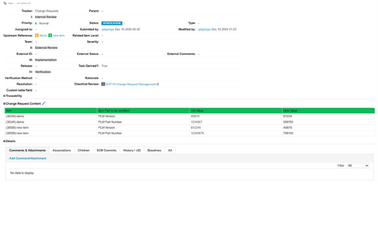
Task: Click the Tags label icon
Action: (5, 4)
